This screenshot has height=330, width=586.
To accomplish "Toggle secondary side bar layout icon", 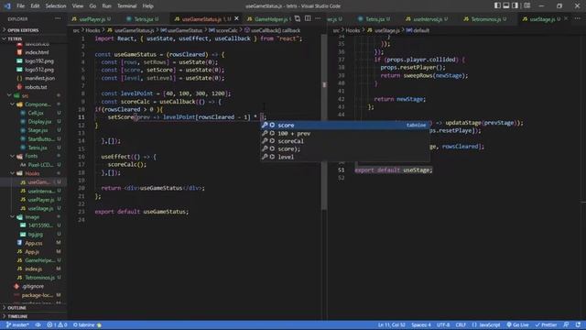I will [515, 5].
